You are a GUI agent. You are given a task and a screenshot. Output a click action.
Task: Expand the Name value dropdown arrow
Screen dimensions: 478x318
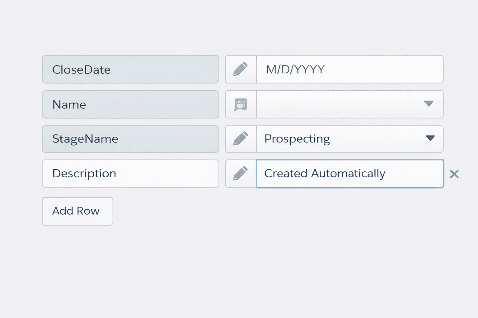coord(429,104)
